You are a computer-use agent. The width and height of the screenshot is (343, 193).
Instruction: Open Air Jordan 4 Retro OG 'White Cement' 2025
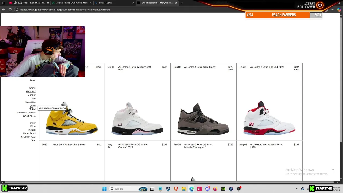(x=133, y=146)
